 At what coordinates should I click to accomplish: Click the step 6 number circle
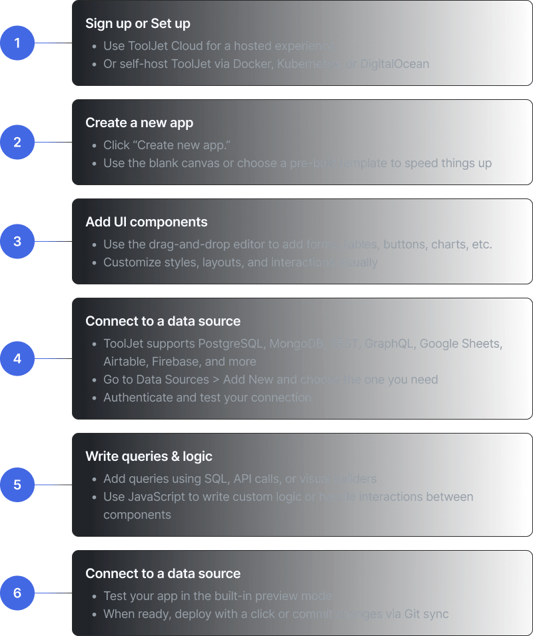pos(17,593)
